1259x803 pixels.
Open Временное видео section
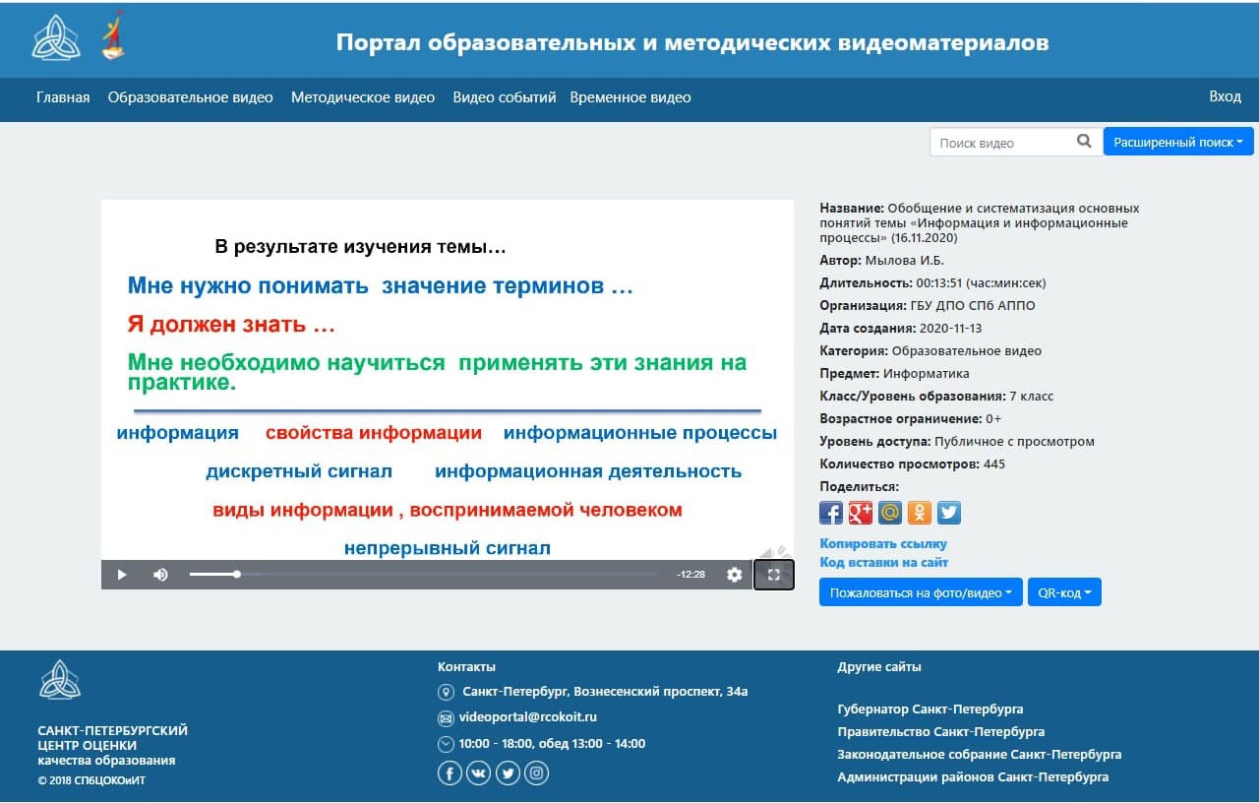click(630, 97)
